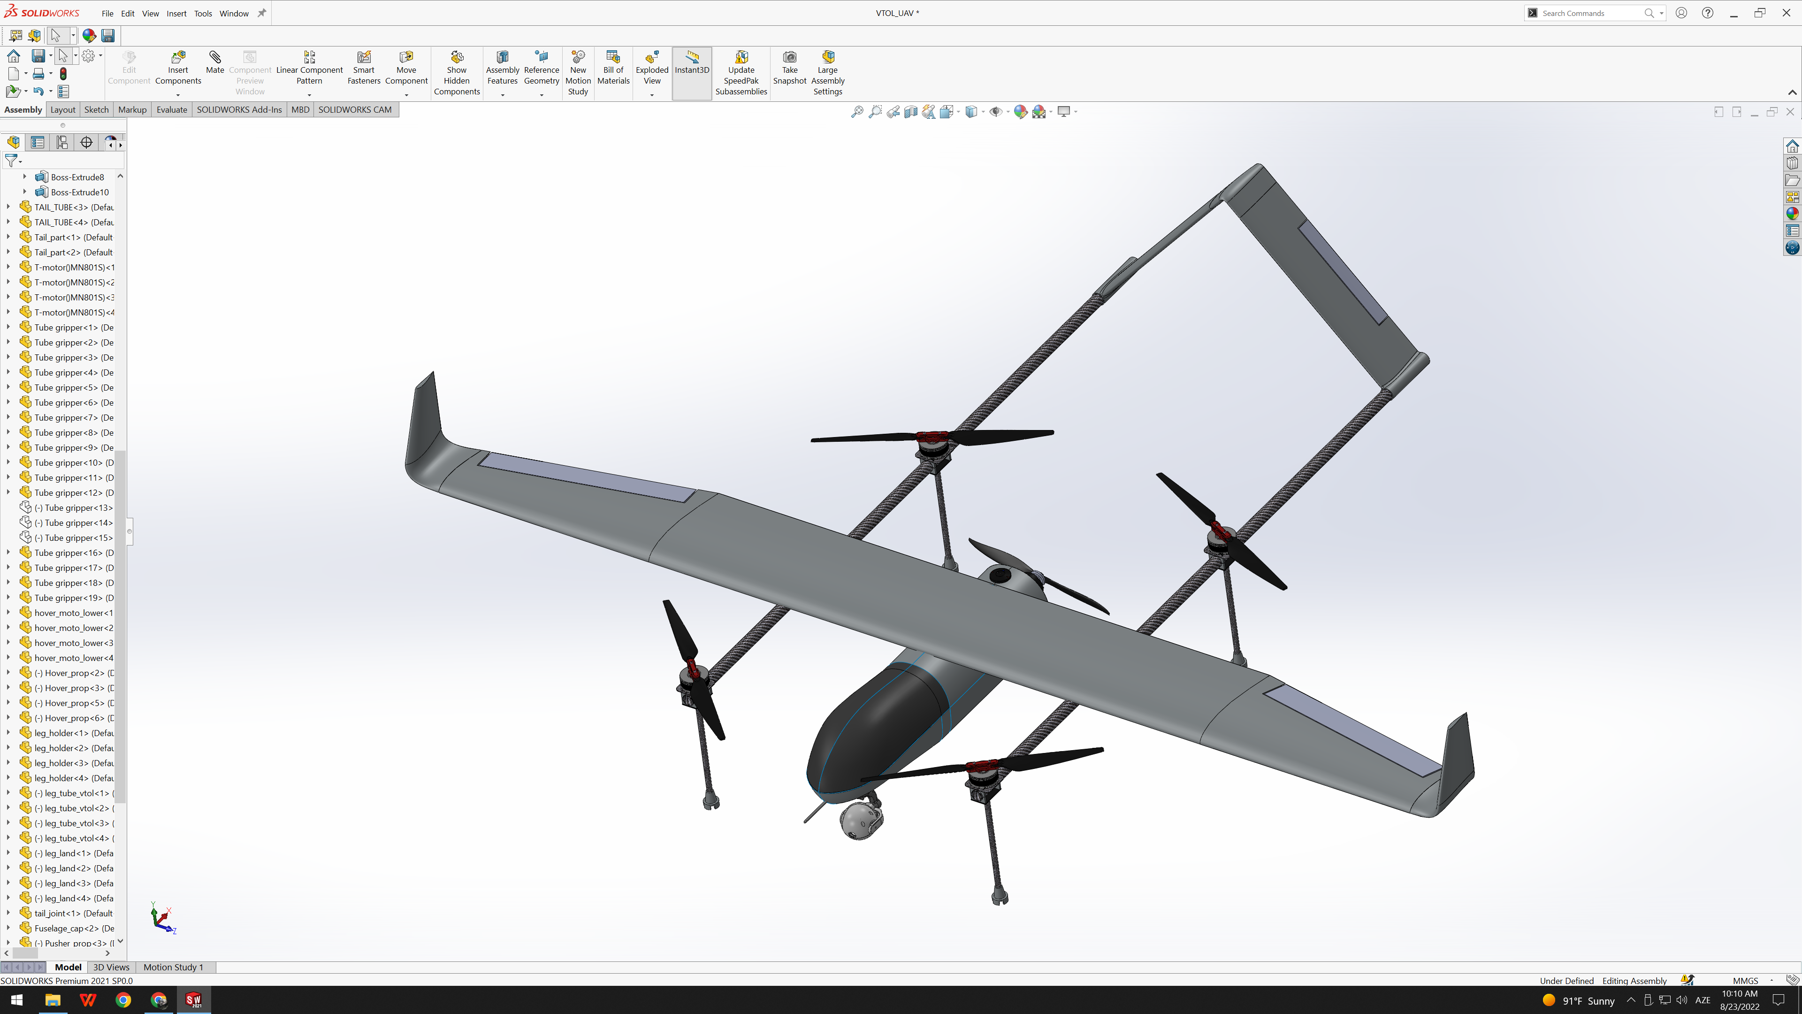Open SOLIDWORKS Help question mark
This screenshot has width=1802, height=1014.
coord(1708,13)
